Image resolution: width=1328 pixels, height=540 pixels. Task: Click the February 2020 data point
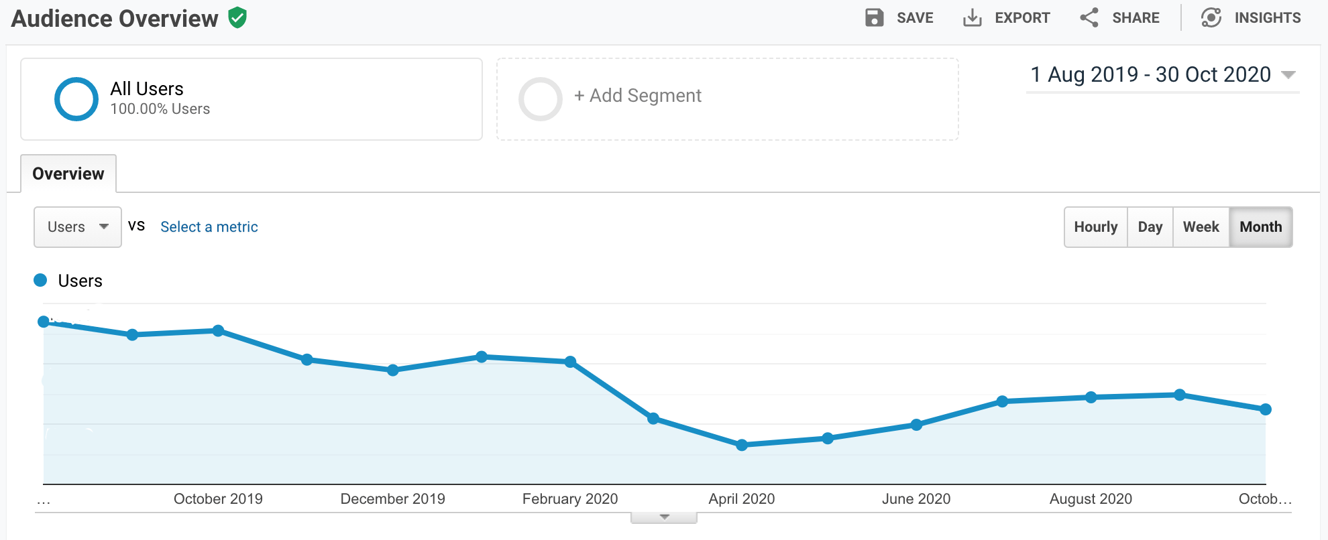click(x=570, y=362)
